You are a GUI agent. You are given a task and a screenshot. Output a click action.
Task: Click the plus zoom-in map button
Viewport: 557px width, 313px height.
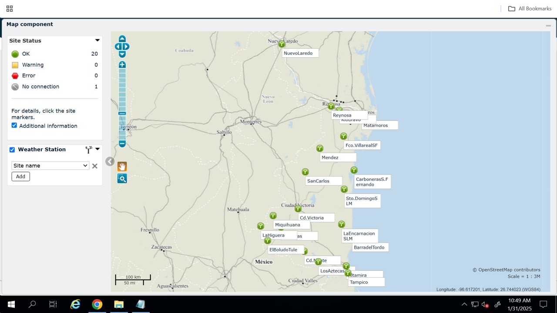click(x=122, y=65)
